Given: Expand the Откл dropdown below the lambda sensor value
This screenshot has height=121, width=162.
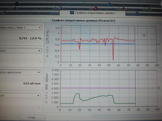Looking at the screenshot, I should click(x=40, y=51).
